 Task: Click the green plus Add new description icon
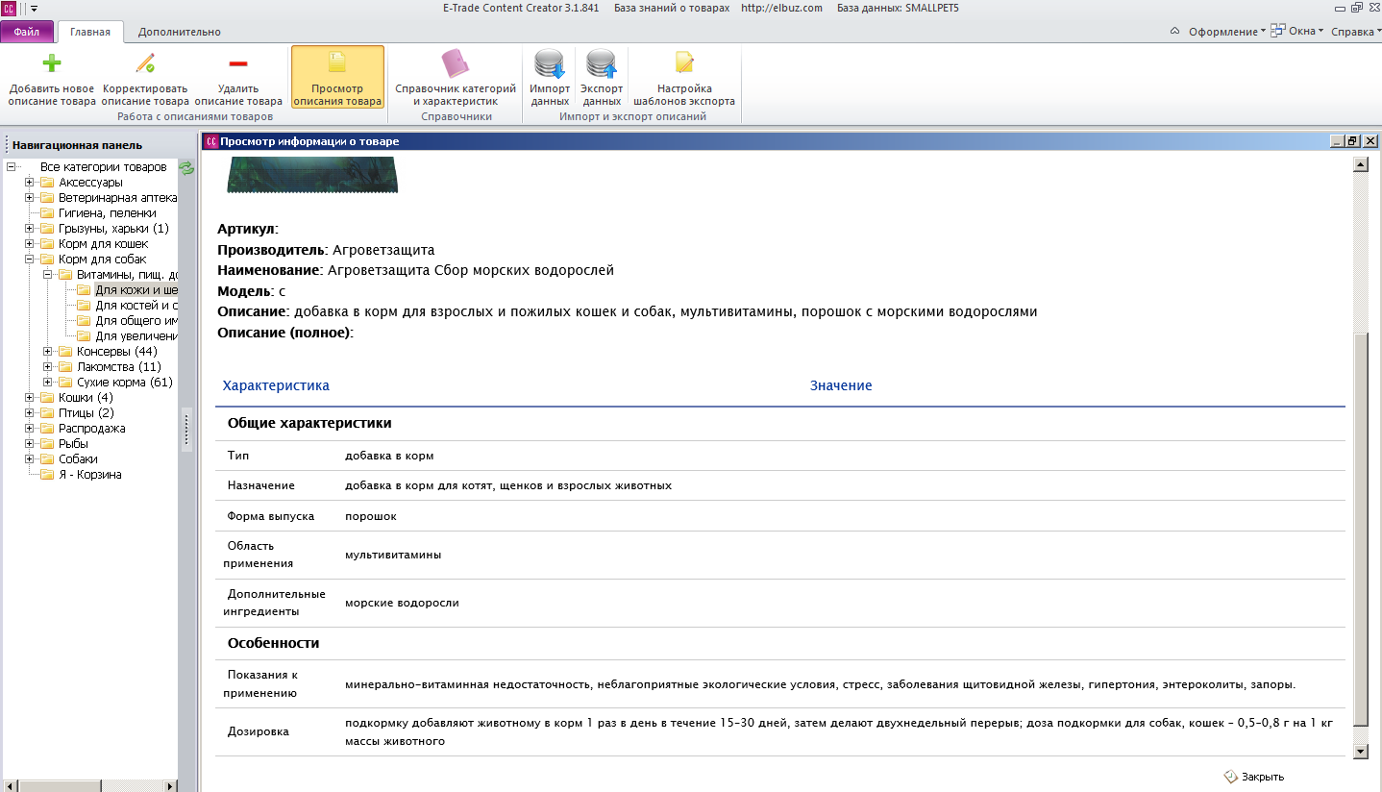[x=52, y=64]
